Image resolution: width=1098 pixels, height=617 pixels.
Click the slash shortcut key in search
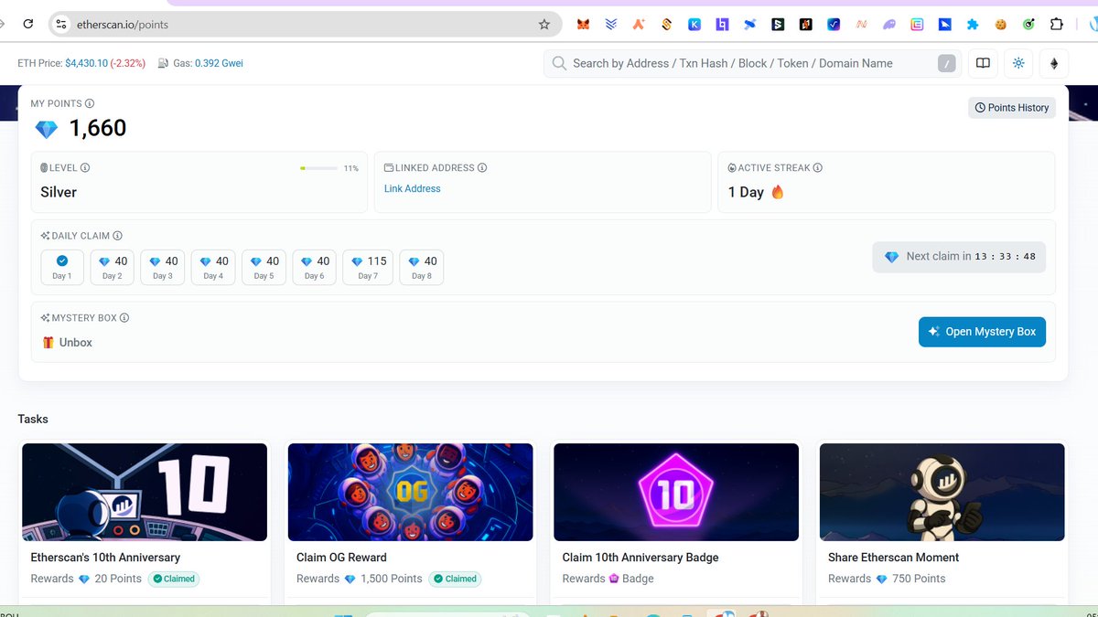[947, 63]
